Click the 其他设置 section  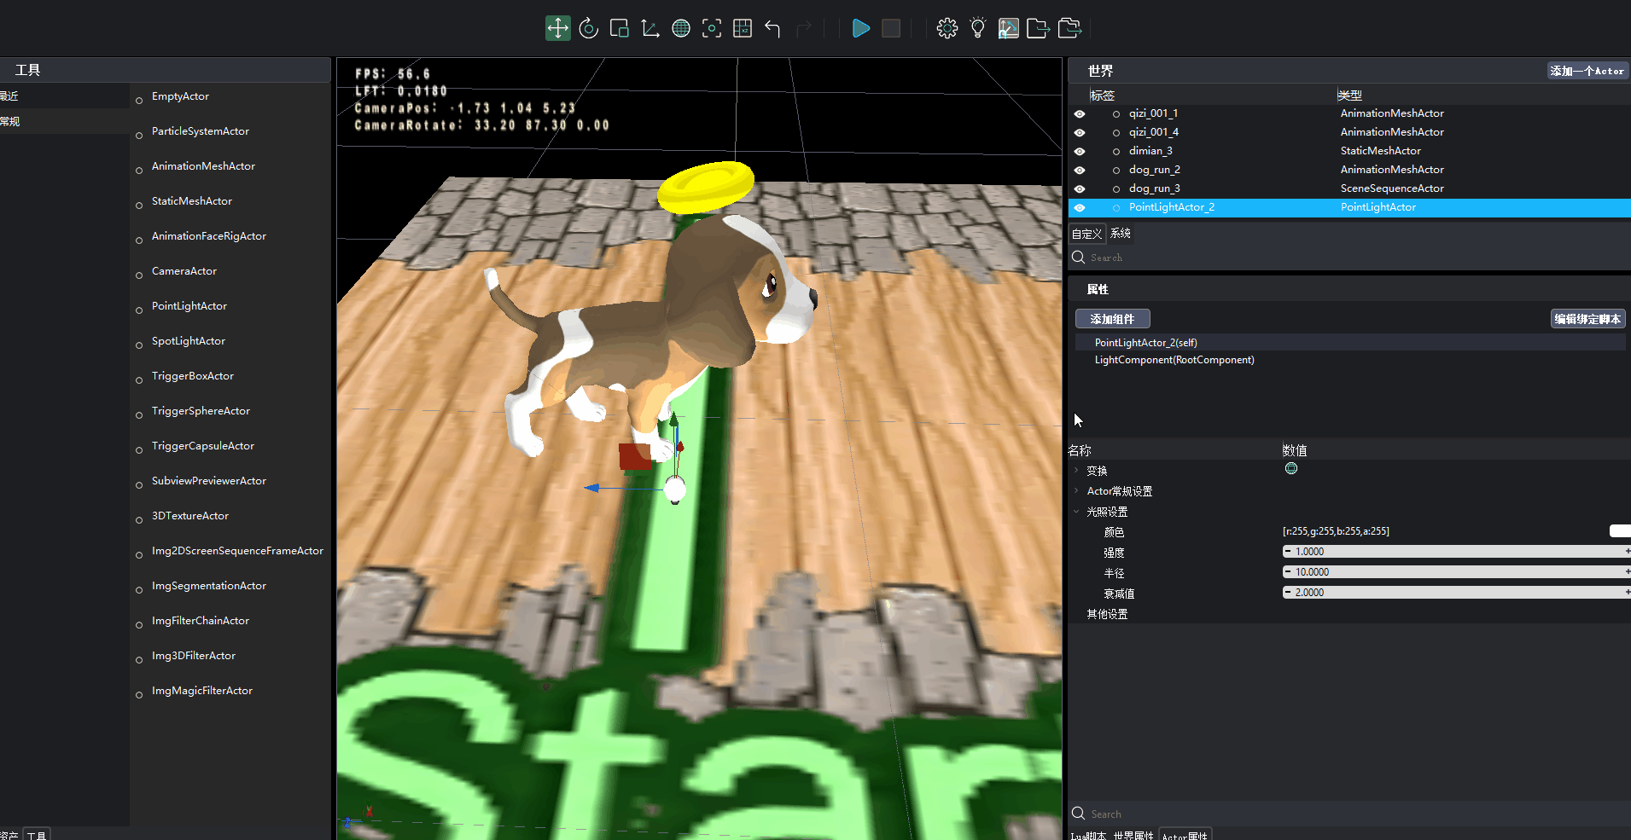pyautogui.click(x=1107, y=614)
